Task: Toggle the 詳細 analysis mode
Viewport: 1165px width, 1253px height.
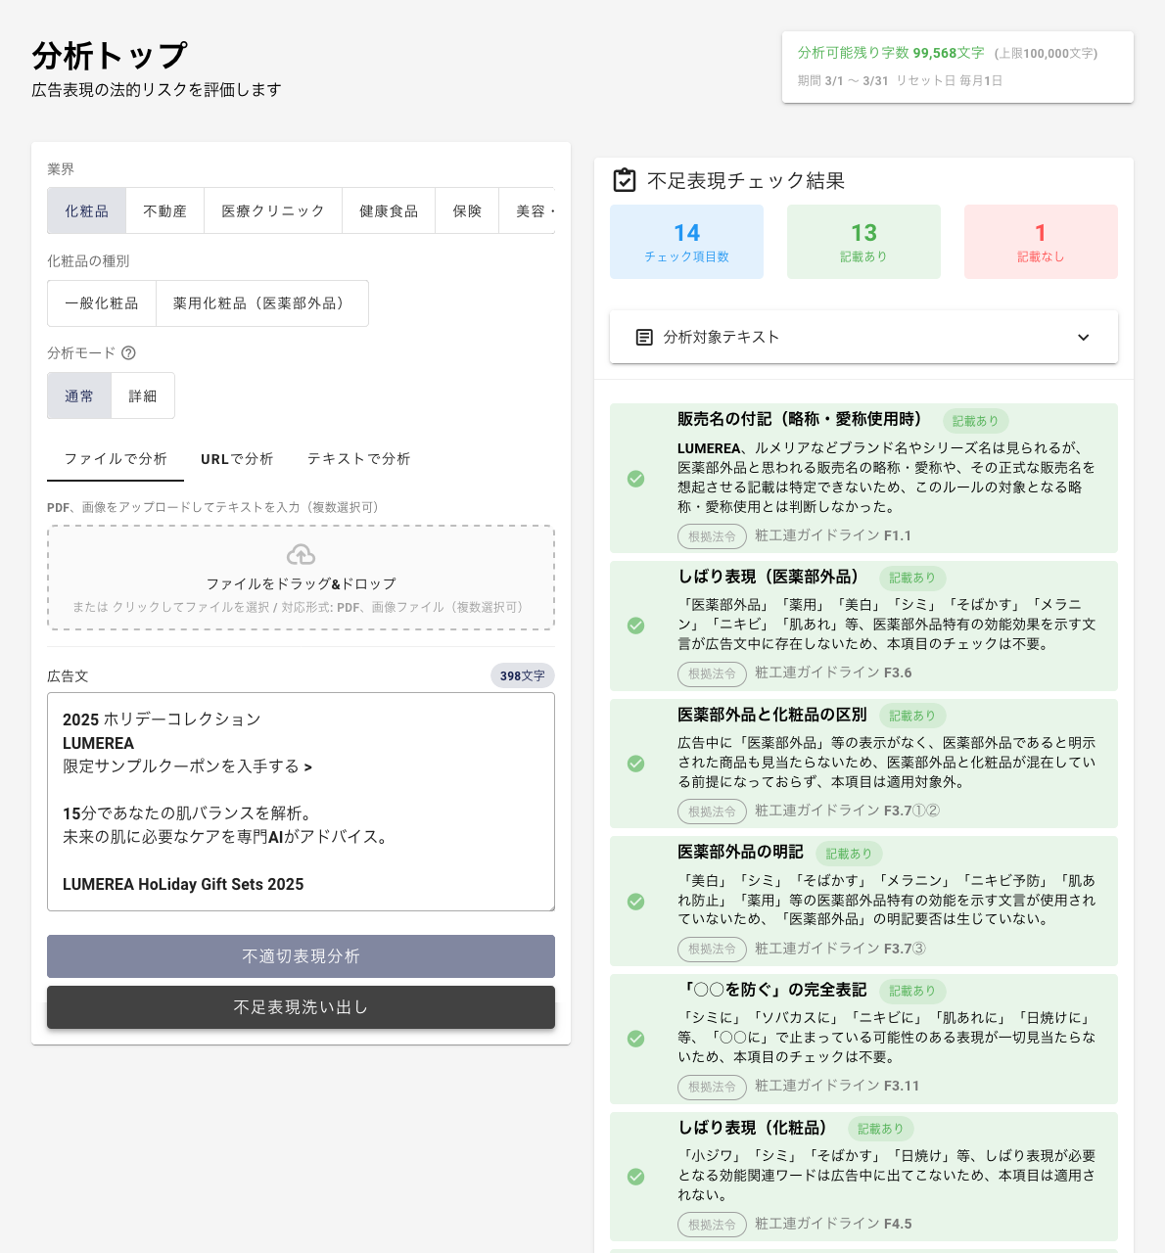Action: [x=143, y=395]
